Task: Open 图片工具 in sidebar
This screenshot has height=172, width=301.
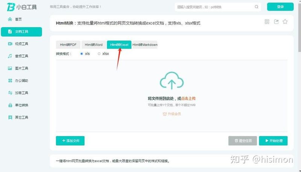Action: pos(21,68)
